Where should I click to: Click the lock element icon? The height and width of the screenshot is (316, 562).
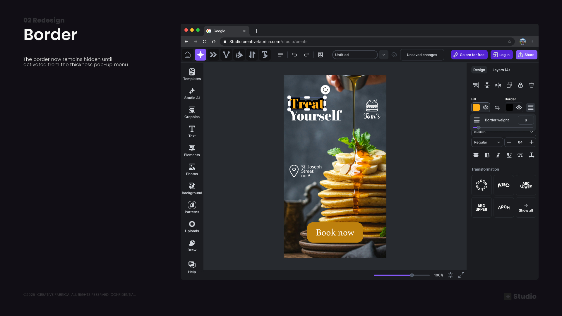(520, 85)
